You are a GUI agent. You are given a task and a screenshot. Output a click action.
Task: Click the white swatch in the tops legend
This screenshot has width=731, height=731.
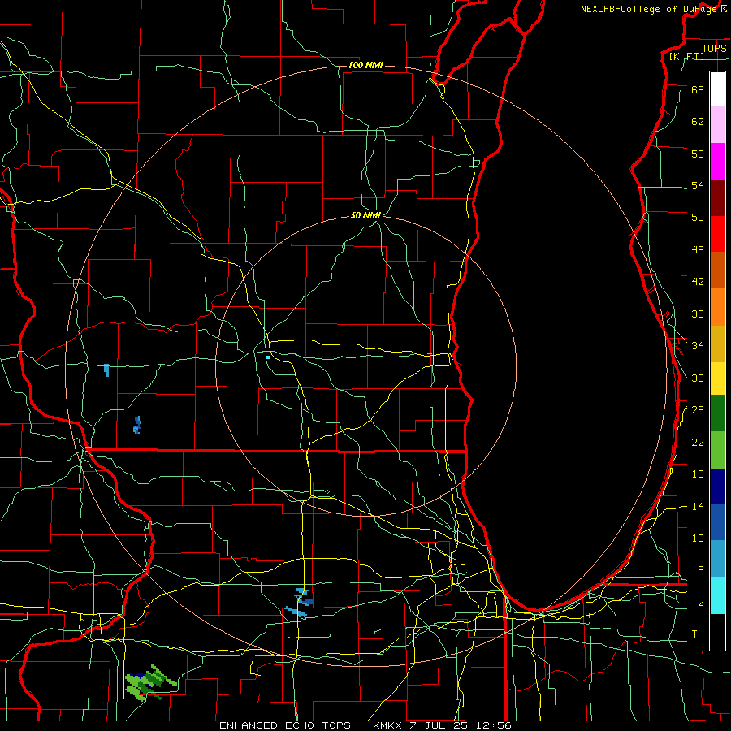717,89
